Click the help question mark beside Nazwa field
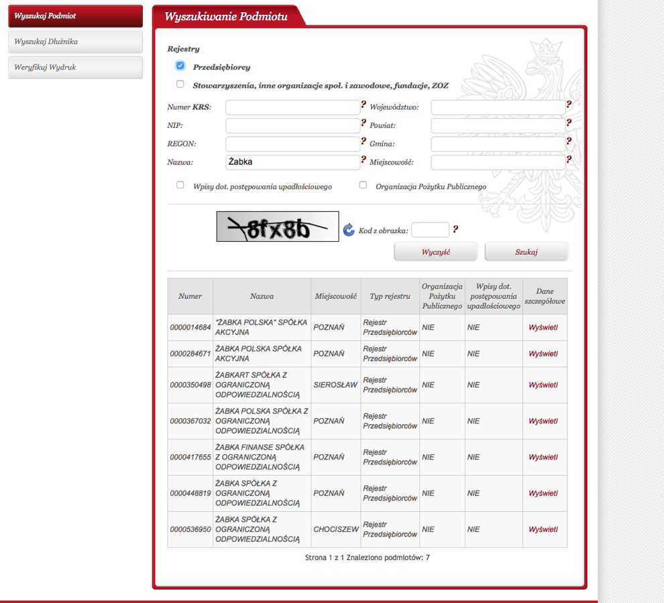The height and width of the screenshot is (603, 664). (x=364, y=159)
